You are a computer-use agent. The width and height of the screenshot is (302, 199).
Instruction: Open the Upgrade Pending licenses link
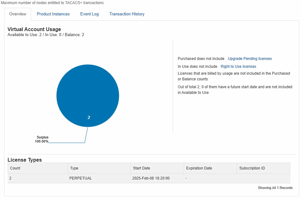pyautogui.click(x=250, y=59)
